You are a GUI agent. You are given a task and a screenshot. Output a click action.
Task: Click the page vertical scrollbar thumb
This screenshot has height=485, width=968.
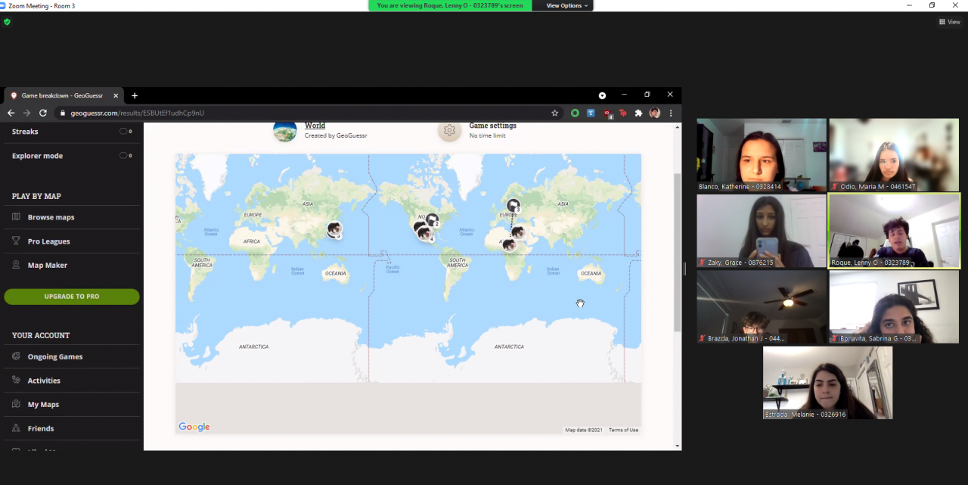677,251
